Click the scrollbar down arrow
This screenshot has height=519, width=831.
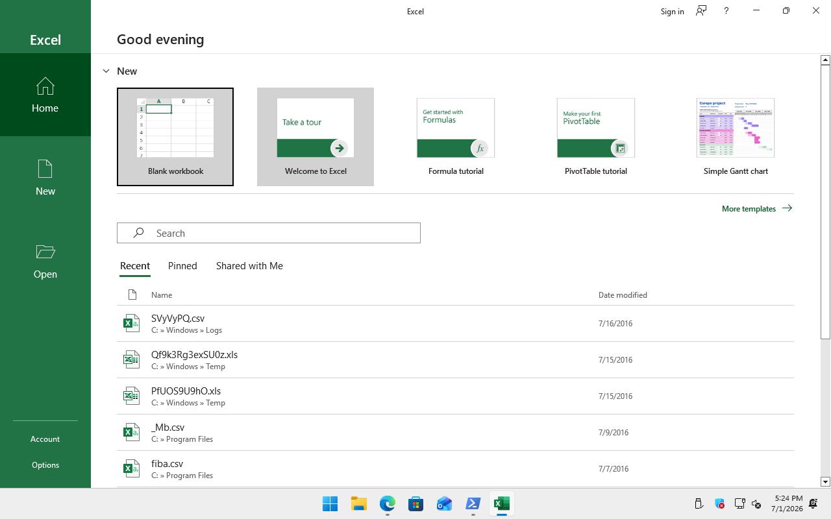point(825,481)
